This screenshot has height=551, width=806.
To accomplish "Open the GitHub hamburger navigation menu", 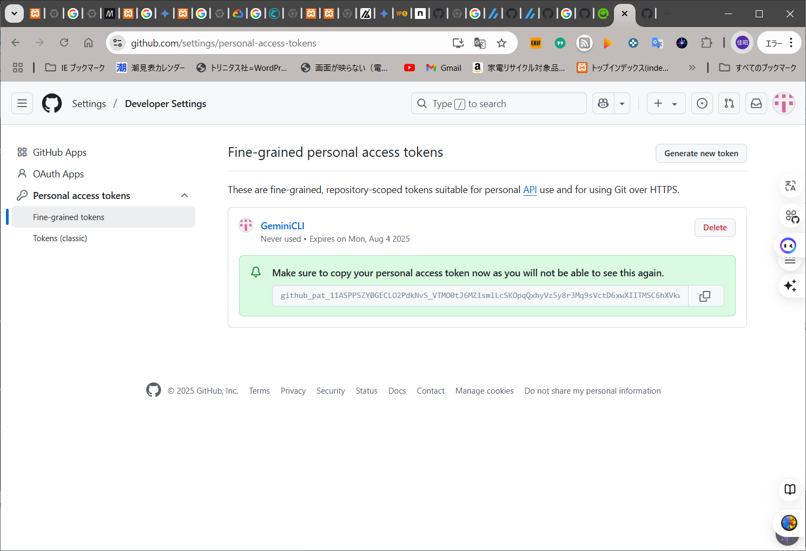I will [x=22, y=103].
